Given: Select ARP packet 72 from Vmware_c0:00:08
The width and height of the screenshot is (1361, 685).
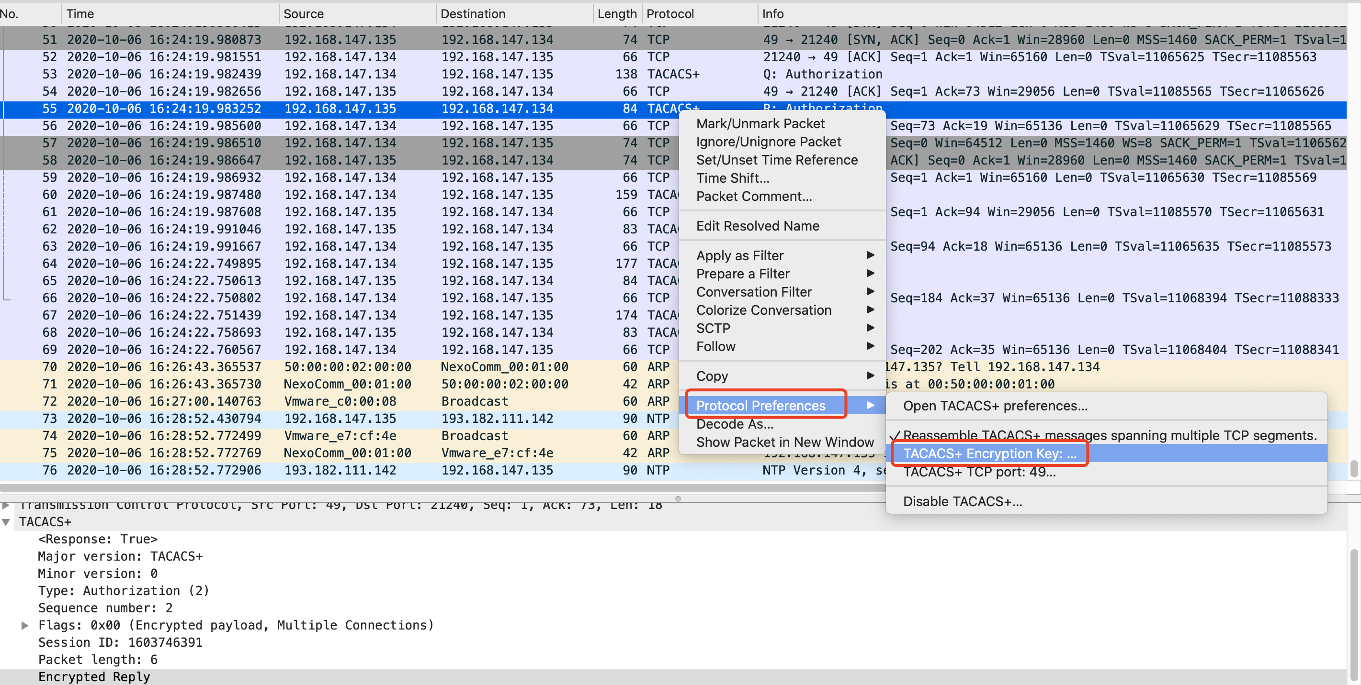Looking at the screenshot, I should (338, 401).
